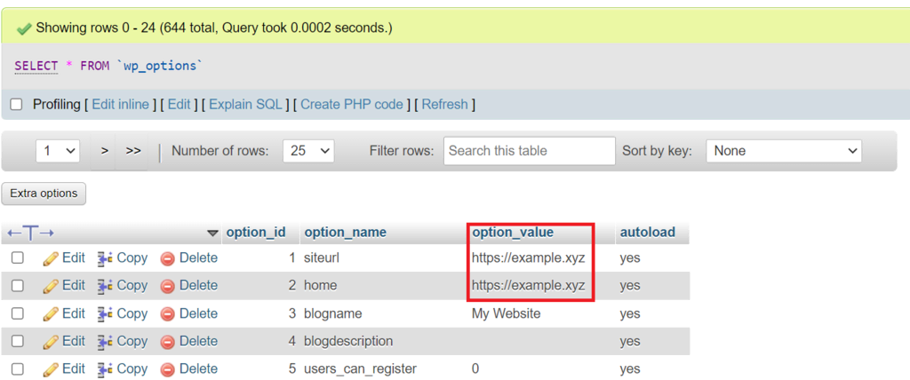Click the red Delete icon for blogname row
This screenshot has height=380, width=910.
click(167, 314)
